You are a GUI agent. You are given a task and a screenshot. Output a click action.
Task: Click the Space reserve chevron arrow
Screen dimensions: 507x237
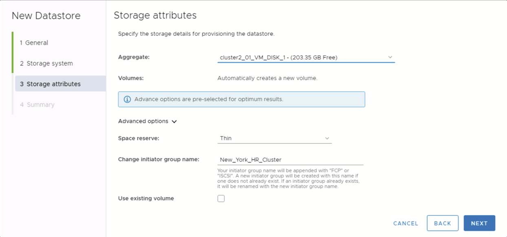(x=327, y=138)
